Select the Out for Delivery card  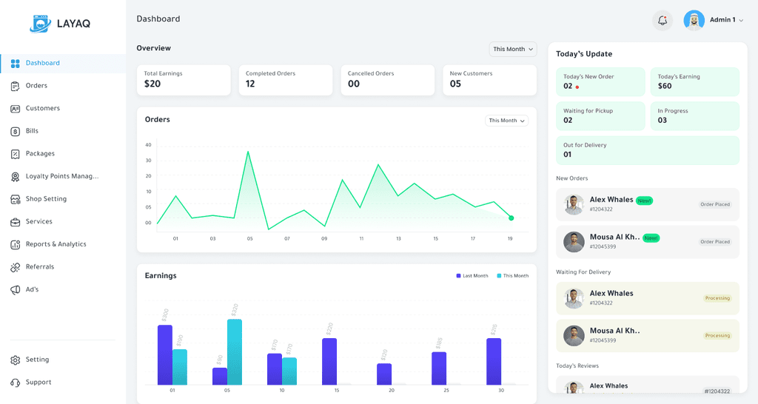tap(647, 150)
